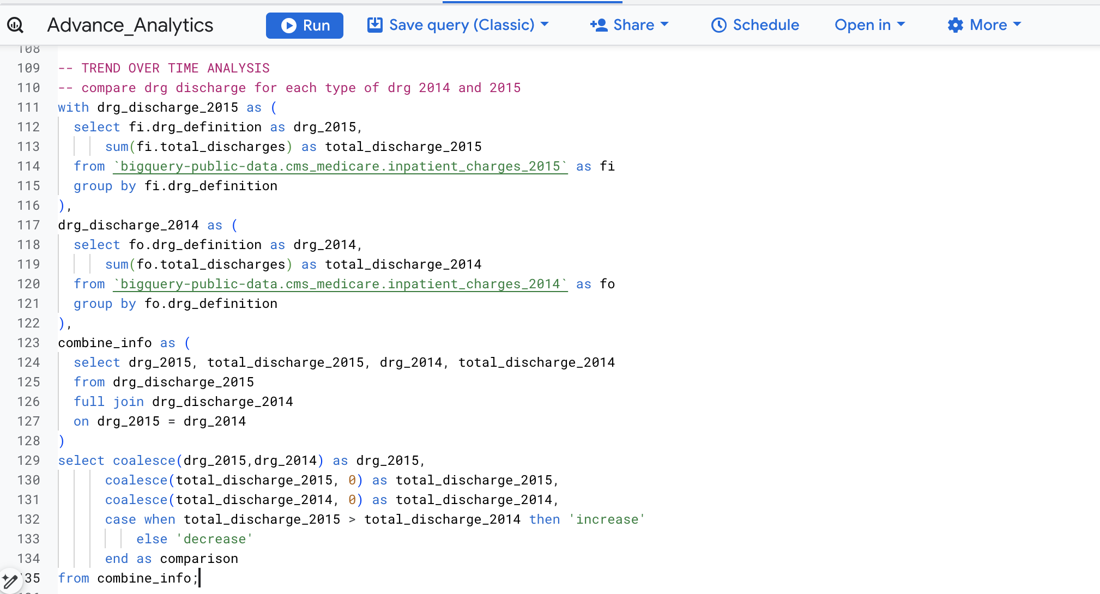
Task: Click the query magnifier icon beside Advance_Analytics
Action: click(x=15, y=25)
